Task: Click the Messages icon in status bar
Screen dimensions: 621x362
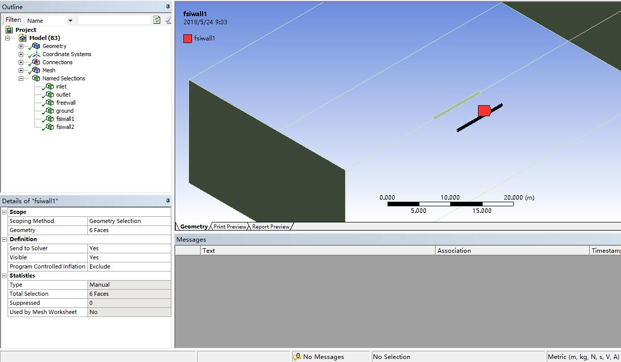Action: click(297, 357)
